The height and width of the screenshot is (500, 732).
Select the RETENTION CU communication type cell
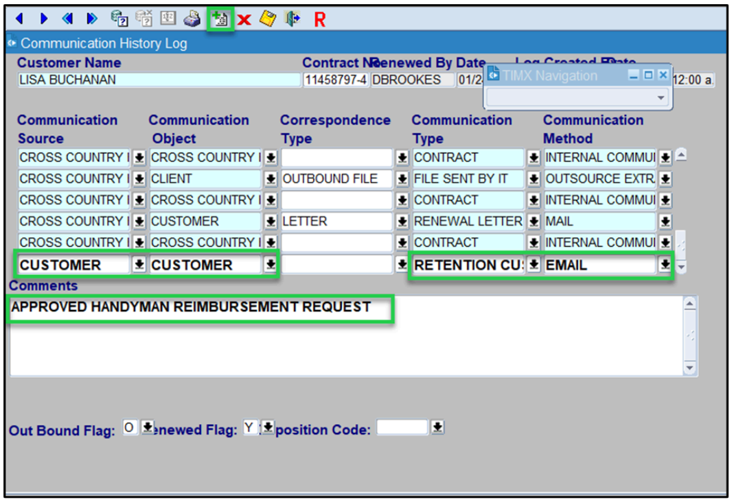point(468,265)
